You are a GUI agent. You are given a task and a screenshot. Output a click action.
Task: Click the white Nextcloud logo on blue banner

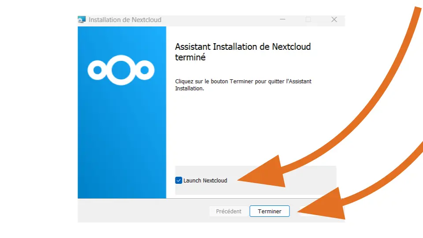[x=121, y=70]
